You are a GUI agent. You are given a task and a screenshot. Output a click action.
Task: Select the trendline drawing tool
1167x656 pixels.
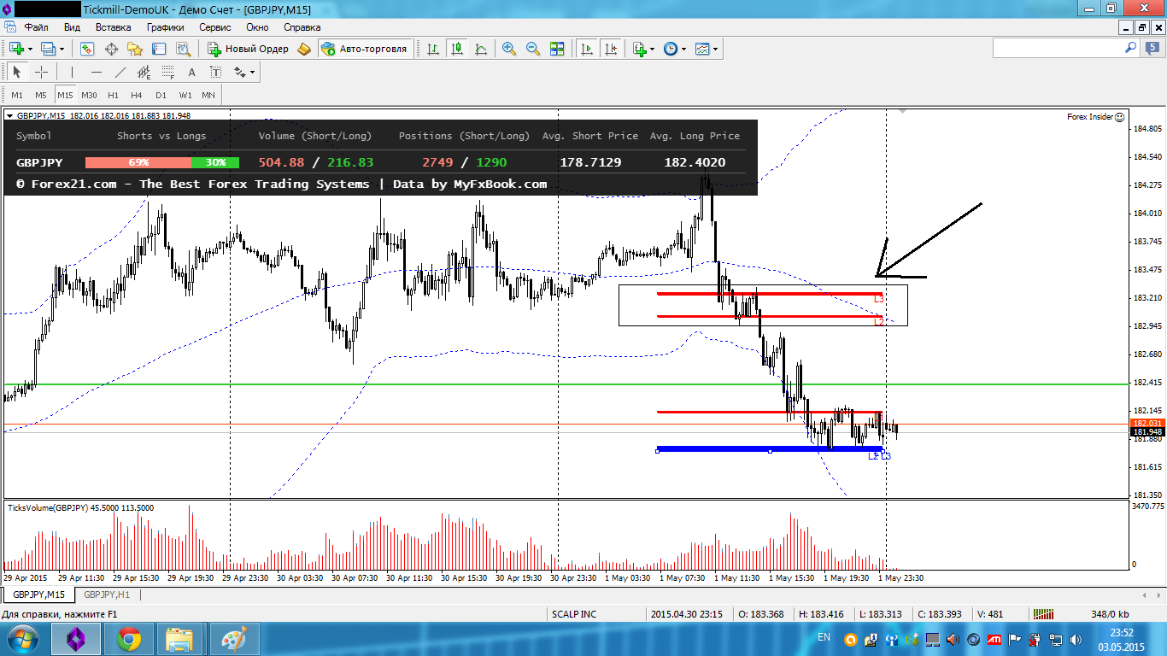pyautogui.click(x=120, y=73)
